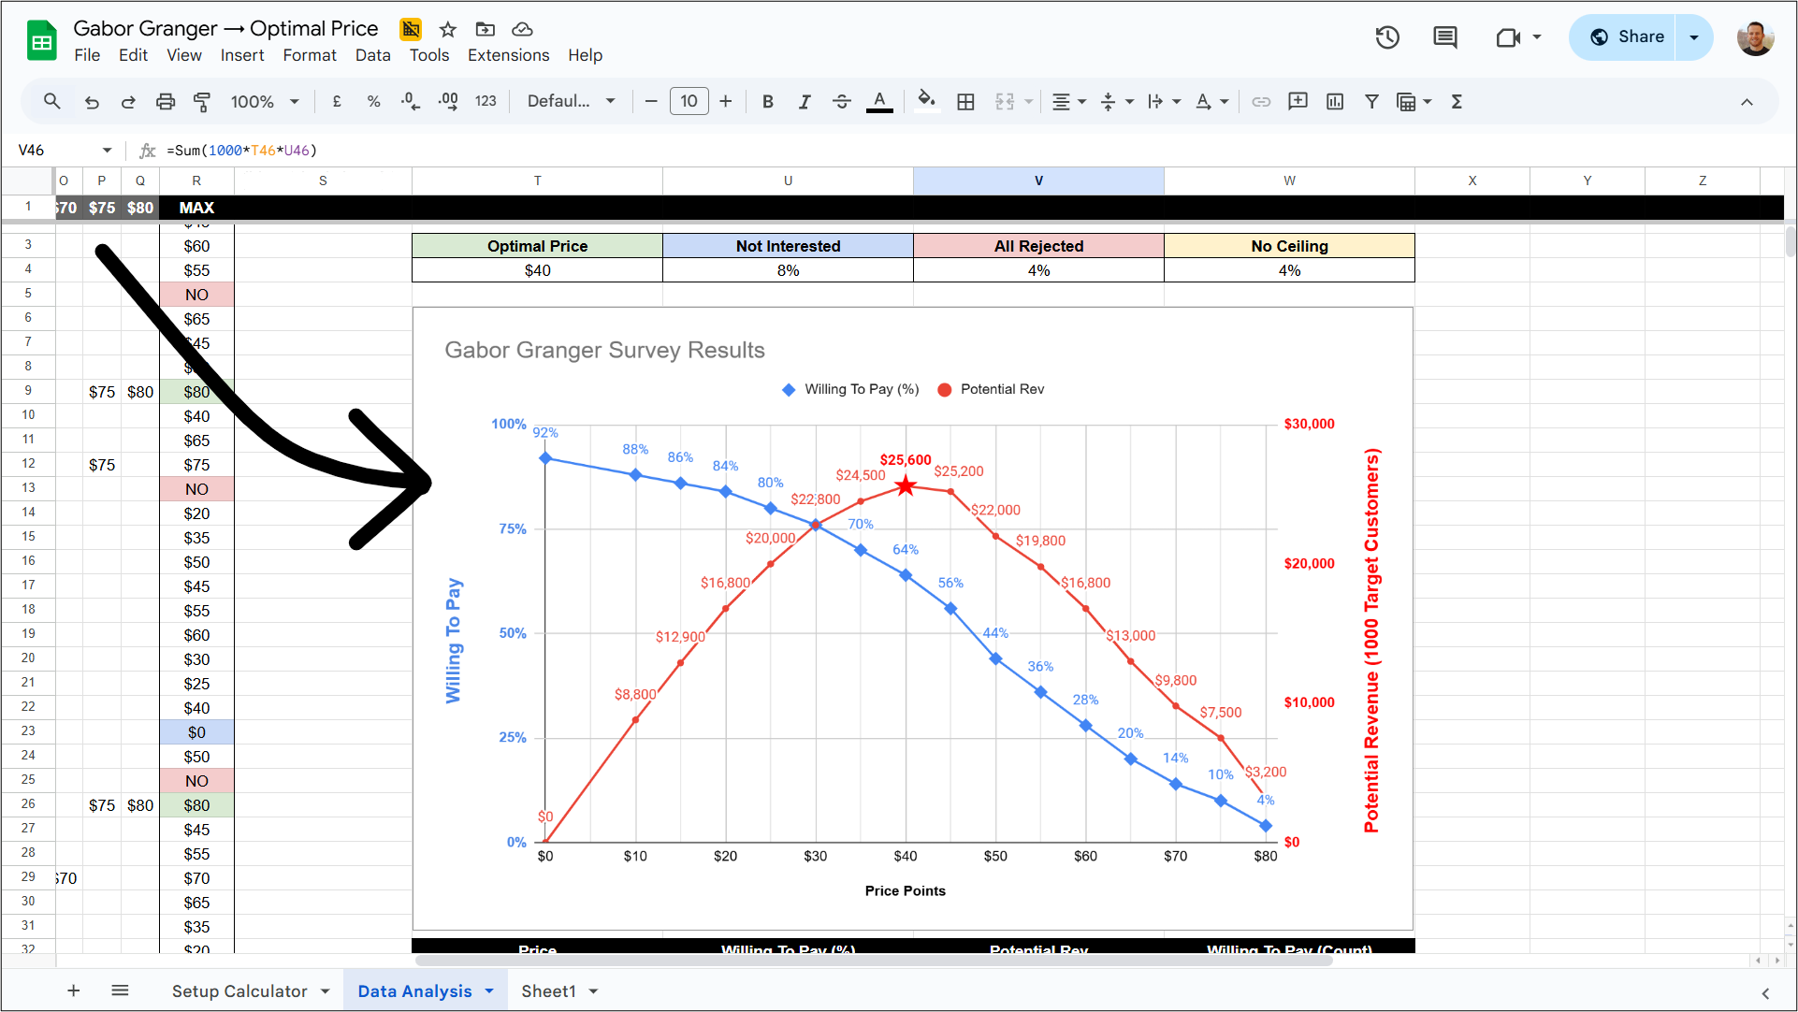Open the comments panel icon
This screenshot has height=1012, width=1798.
(x=1445, y=37)
